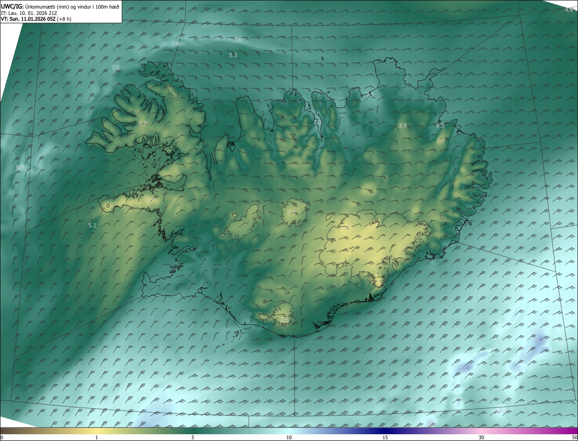Click the 2.5 value on southern glacier

point(284,320)
